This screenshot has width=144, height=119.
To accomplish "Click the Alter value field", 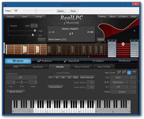I will pyautogui.click(x=34, y=26).
